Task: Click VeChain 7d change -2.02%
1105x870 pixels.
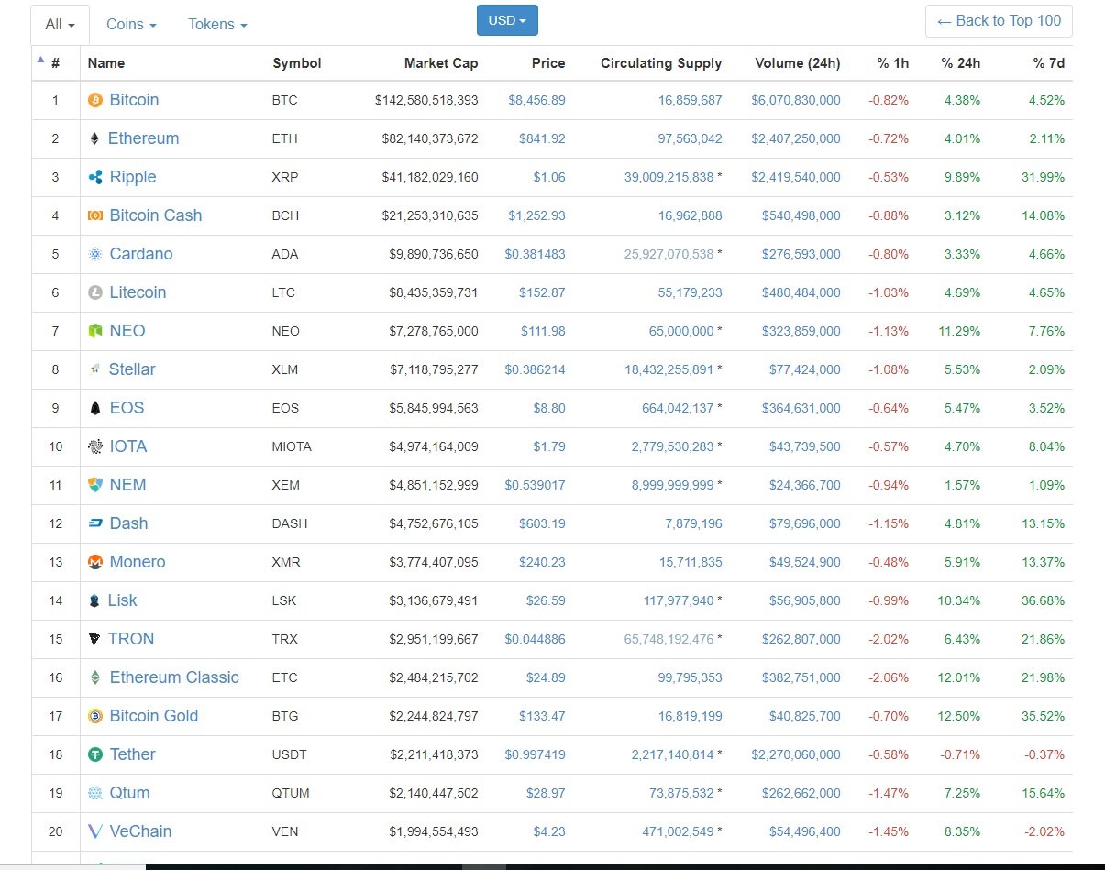Action: (x=1045, y=831)
